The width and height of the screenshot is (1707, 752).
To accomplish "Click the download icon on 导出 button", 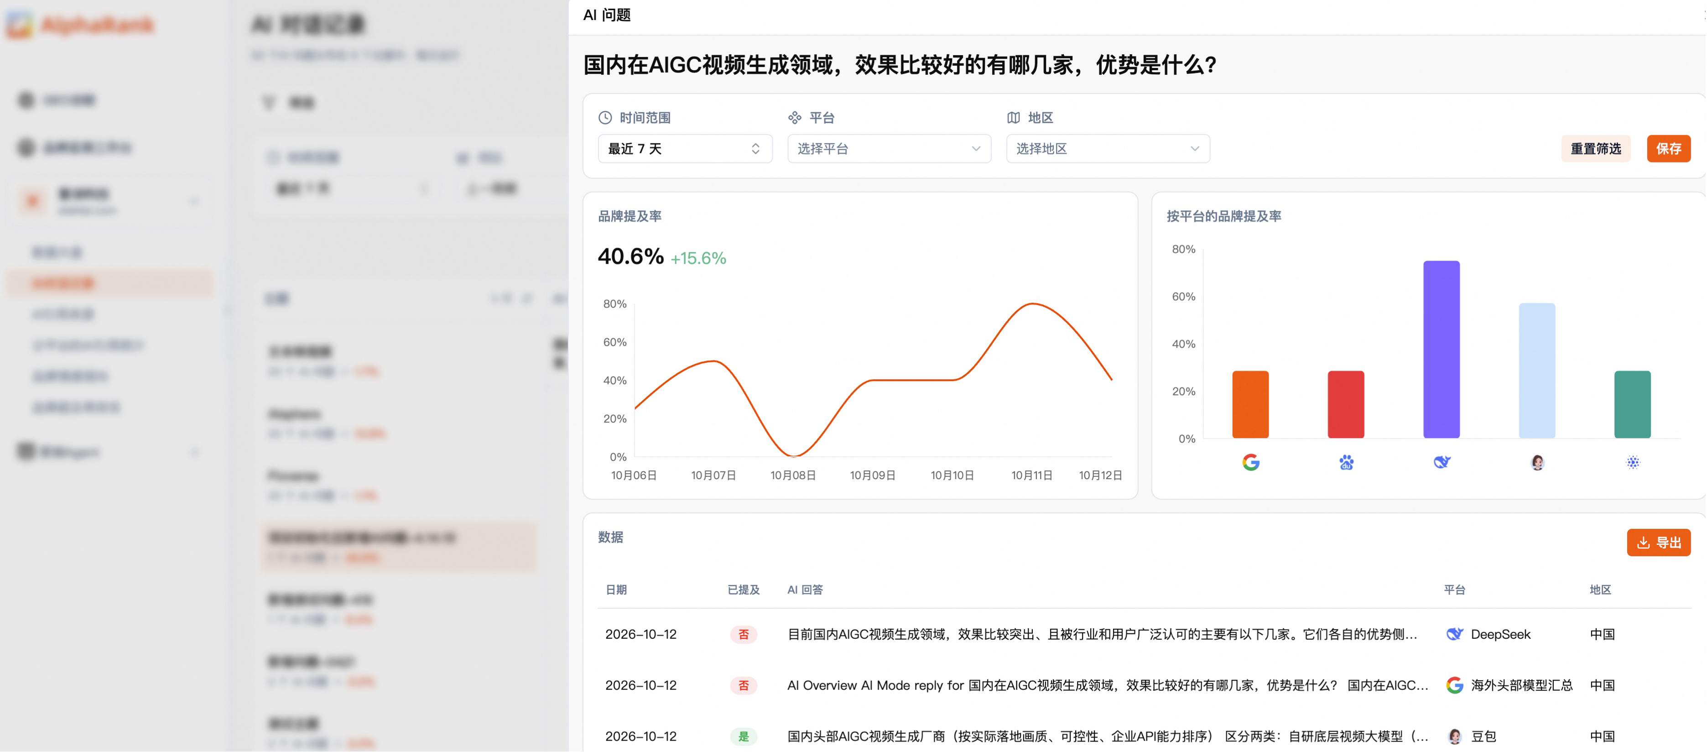I will click(x=1643, y=543).
